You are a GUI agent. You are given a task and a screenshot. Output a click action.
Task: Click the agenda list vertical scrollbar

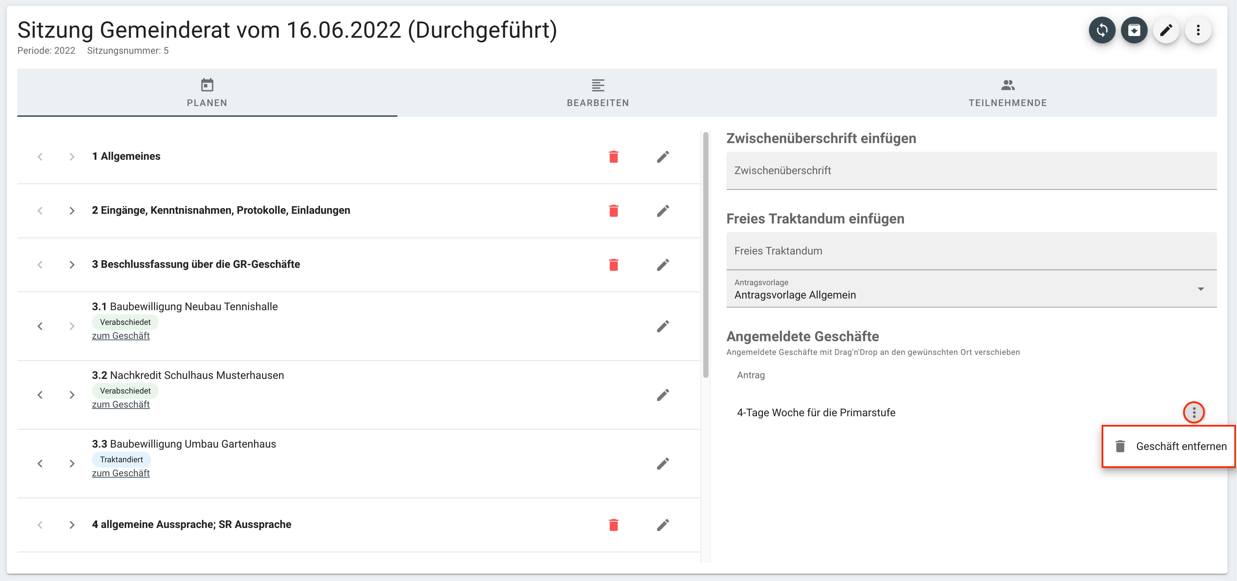point(706,254)
